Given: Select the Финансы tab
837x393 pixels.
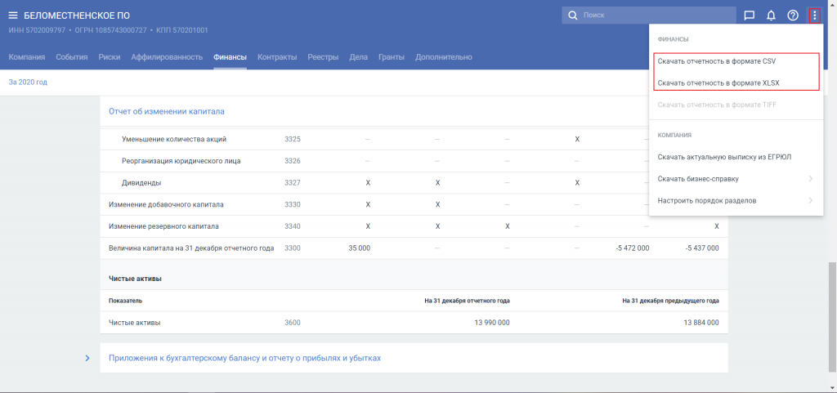Looking at the screenshot, I should coord(230,57).
